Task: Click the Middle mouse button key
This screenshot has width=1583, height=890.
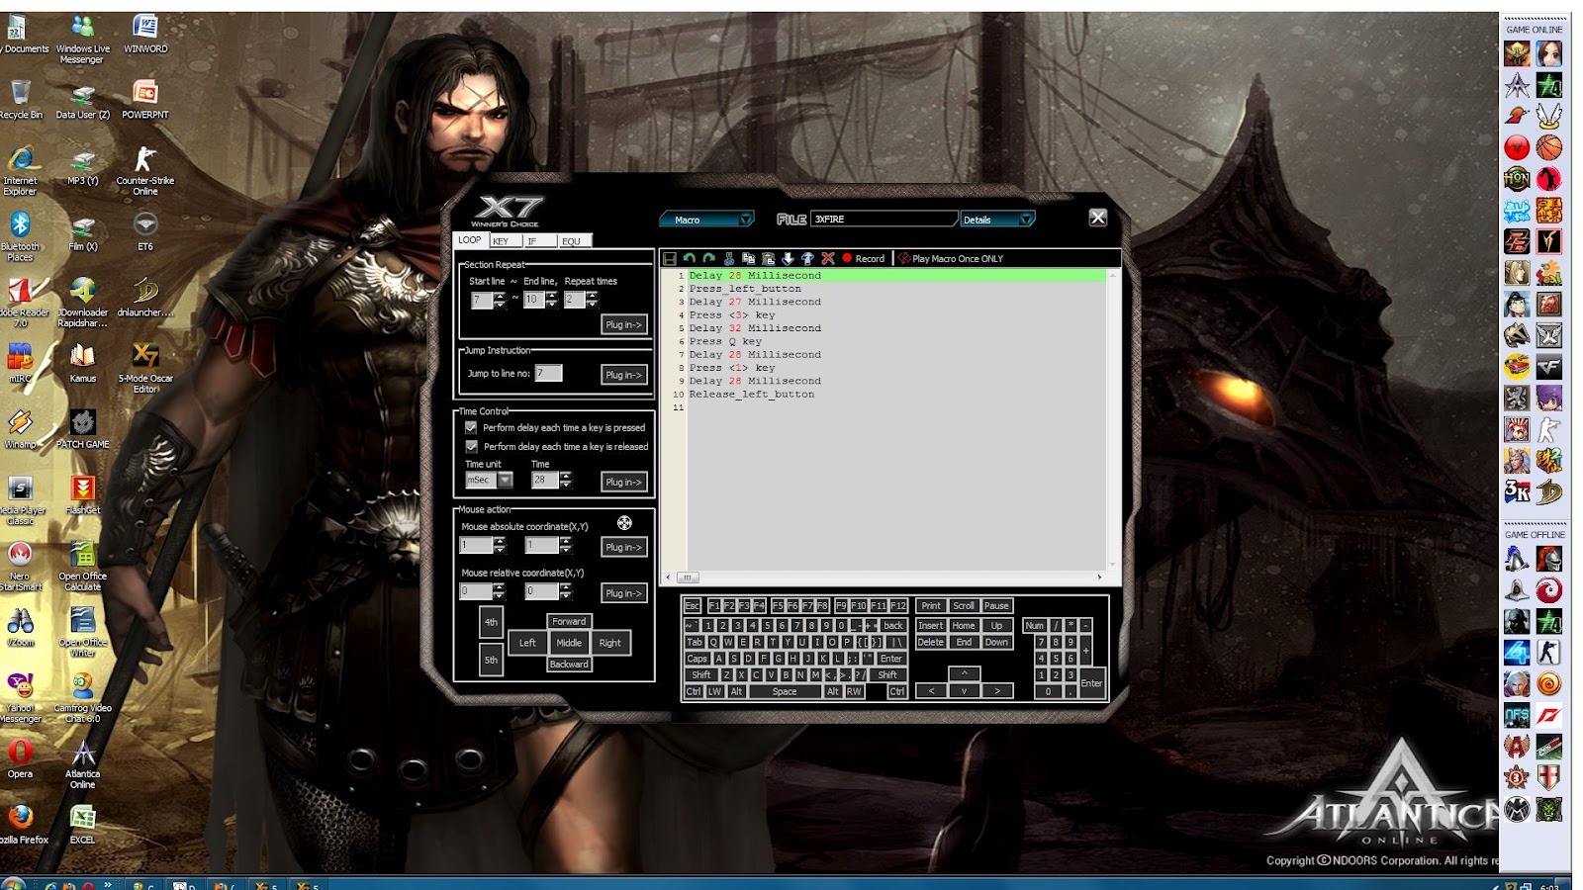Action: [569, 643]
